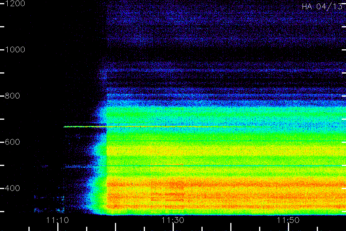Click the 1200 frequency axis label
Screen dimensions: 346x231
pos(15,3)
